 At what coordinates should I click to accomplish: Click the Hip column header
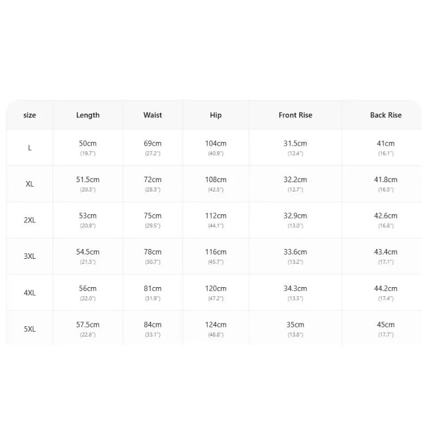click(x=215, y=115)
